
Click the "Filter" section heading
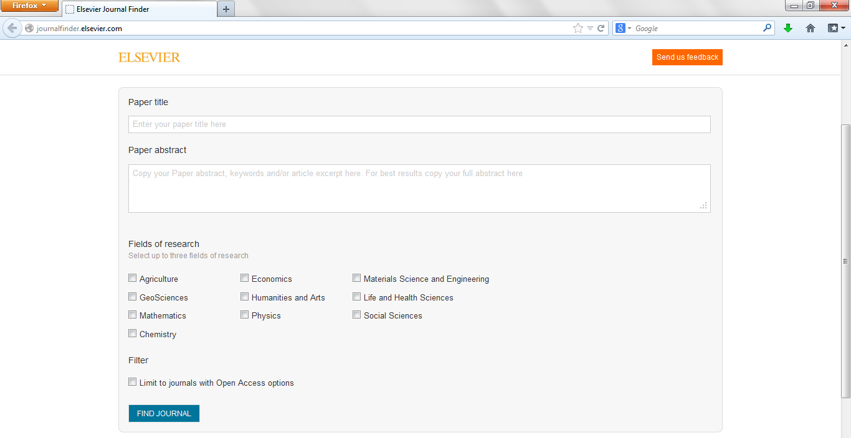[x=138, y=360]
